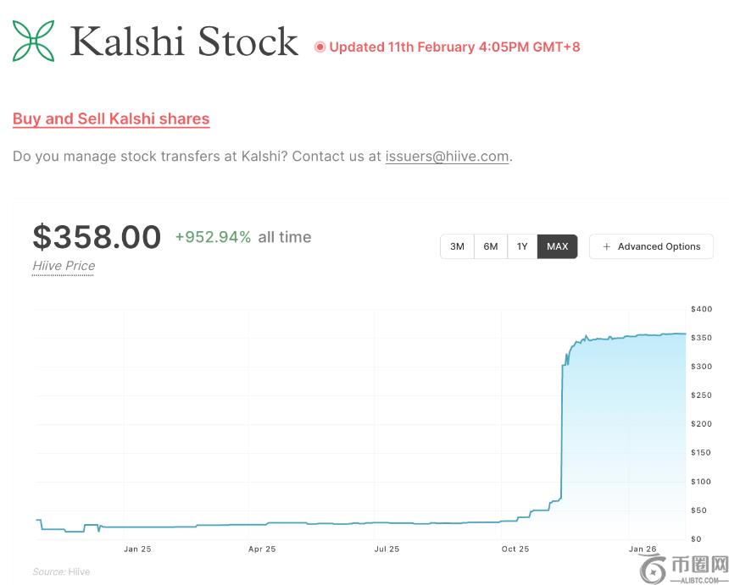
Task: Click the issuers@hiive.com email link
Action: 447,157
